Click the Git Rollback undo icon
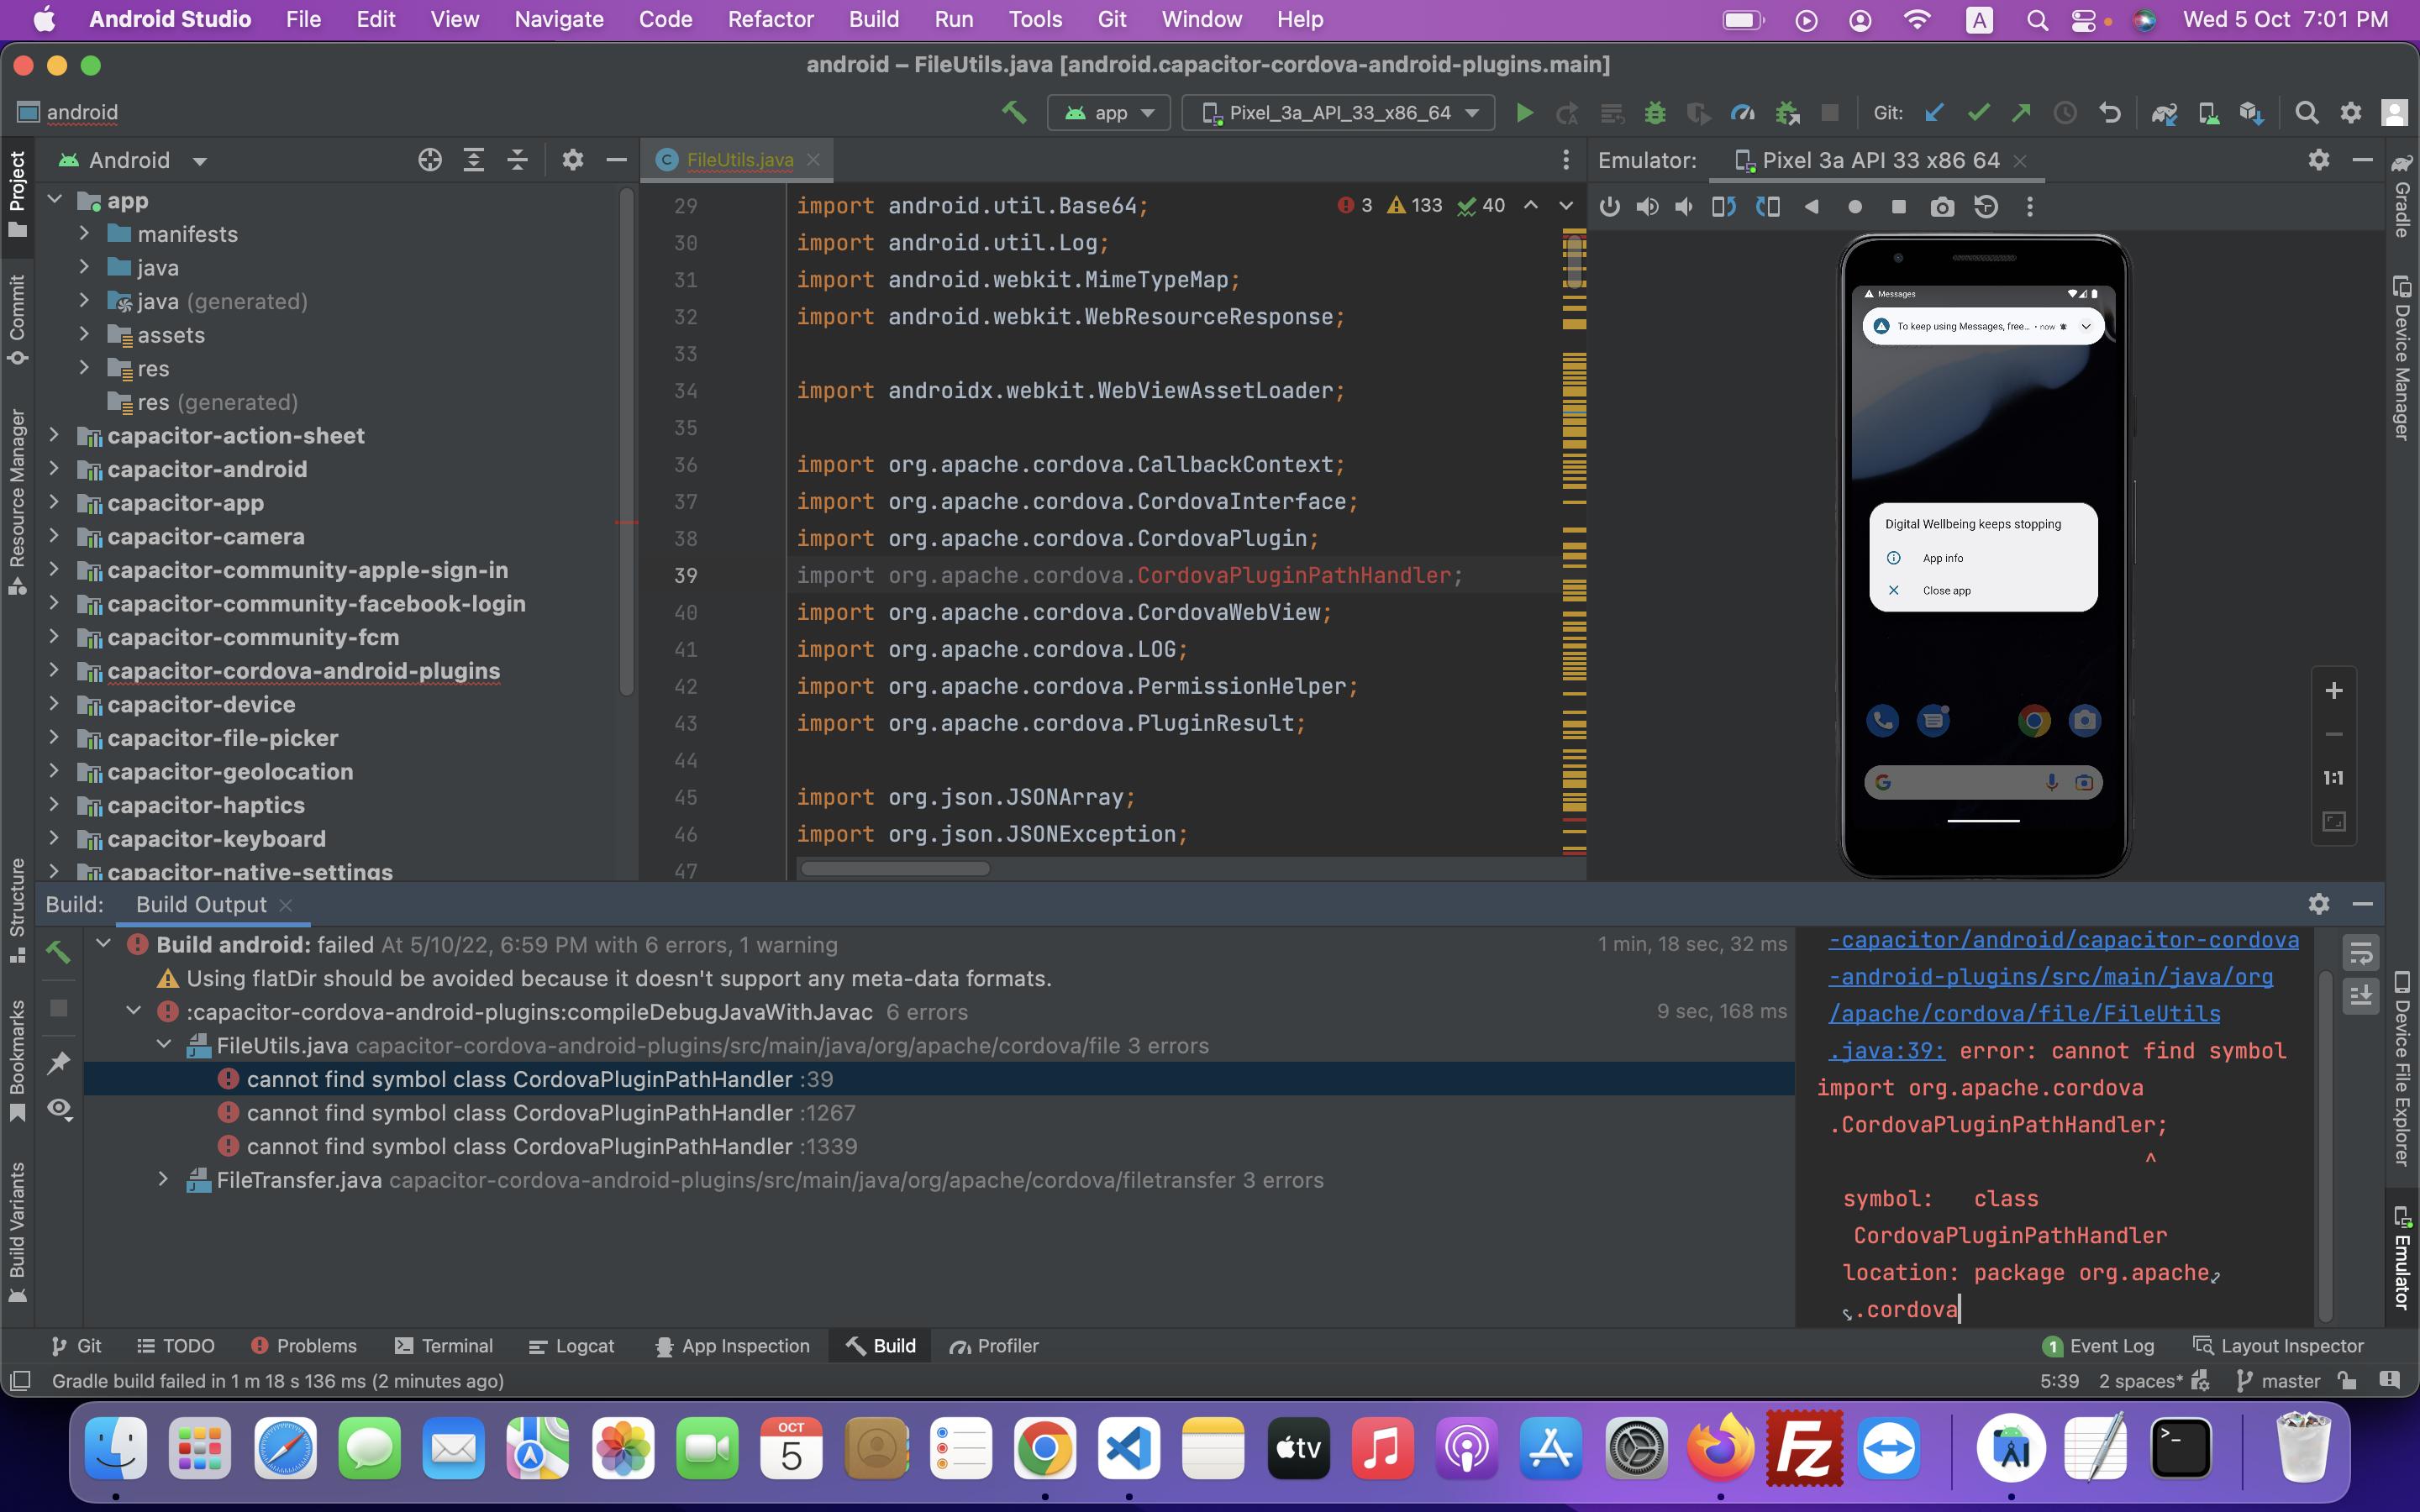Viewport: 2420px width, 1512px height. [2109, 113]
